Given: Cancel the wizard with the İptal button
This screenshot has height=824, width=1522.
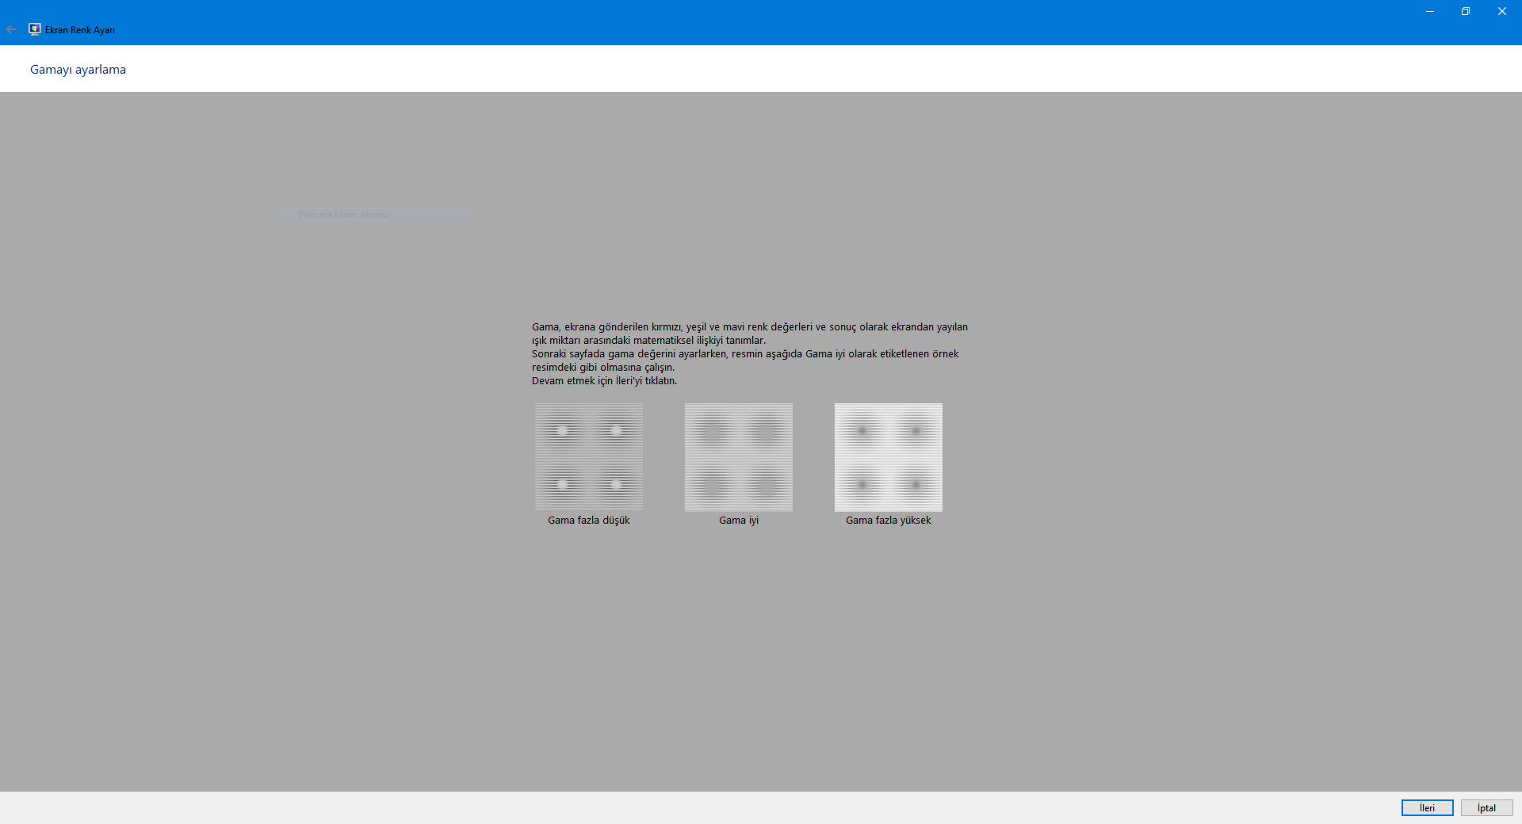Looking at the screenshot, I should pyautogui.click(x=1486, y=807).
